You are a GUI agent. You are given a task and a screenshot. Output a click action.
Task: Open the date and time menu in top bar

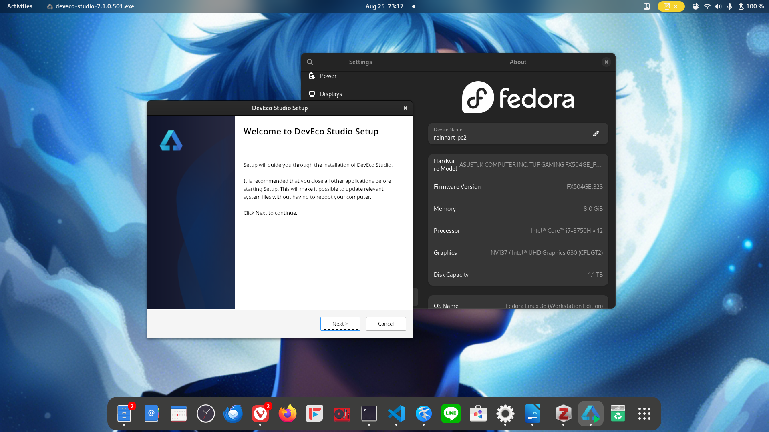[384, 6]
